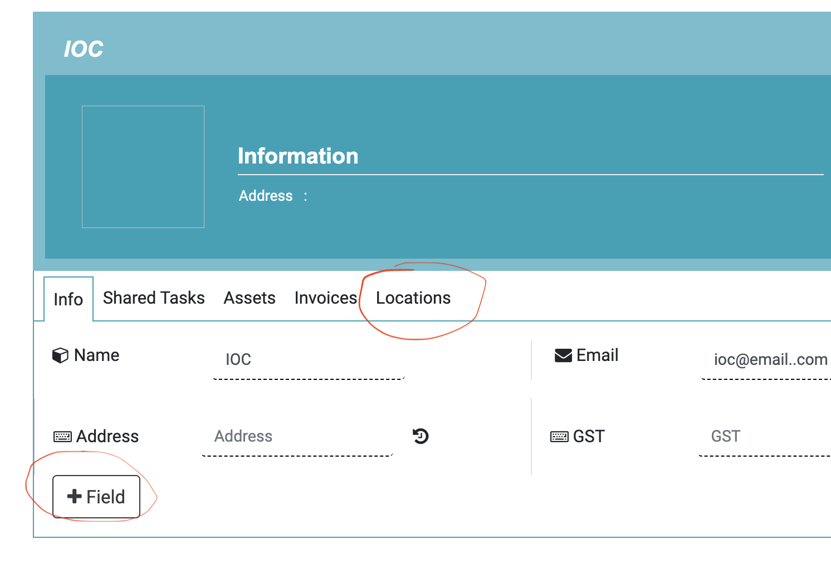Return to the Info tab
Viewport: 831px width, 574px height.
[67, 300]
